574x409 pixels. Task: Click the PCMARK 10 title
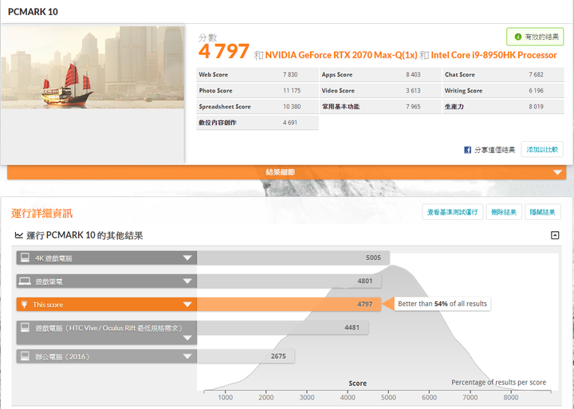tap(33, 12)
